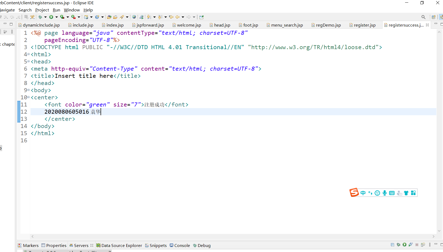Click the Sogou skin t-shirt icon

tap(406, 193)
